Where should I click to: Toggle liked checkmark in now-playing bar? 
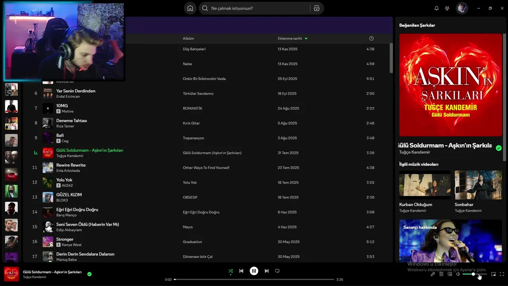(89, 274)
